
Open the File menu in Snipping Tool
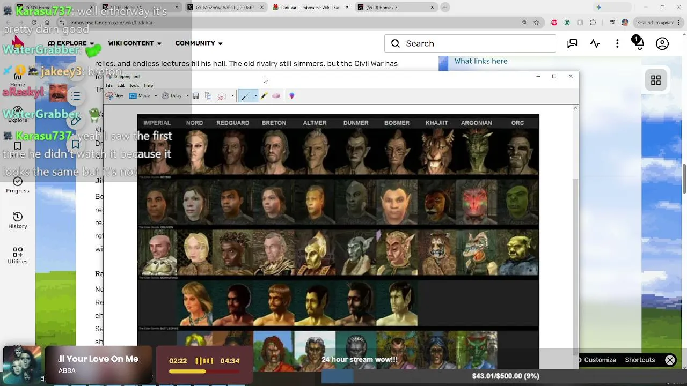[x=109, y=86]
